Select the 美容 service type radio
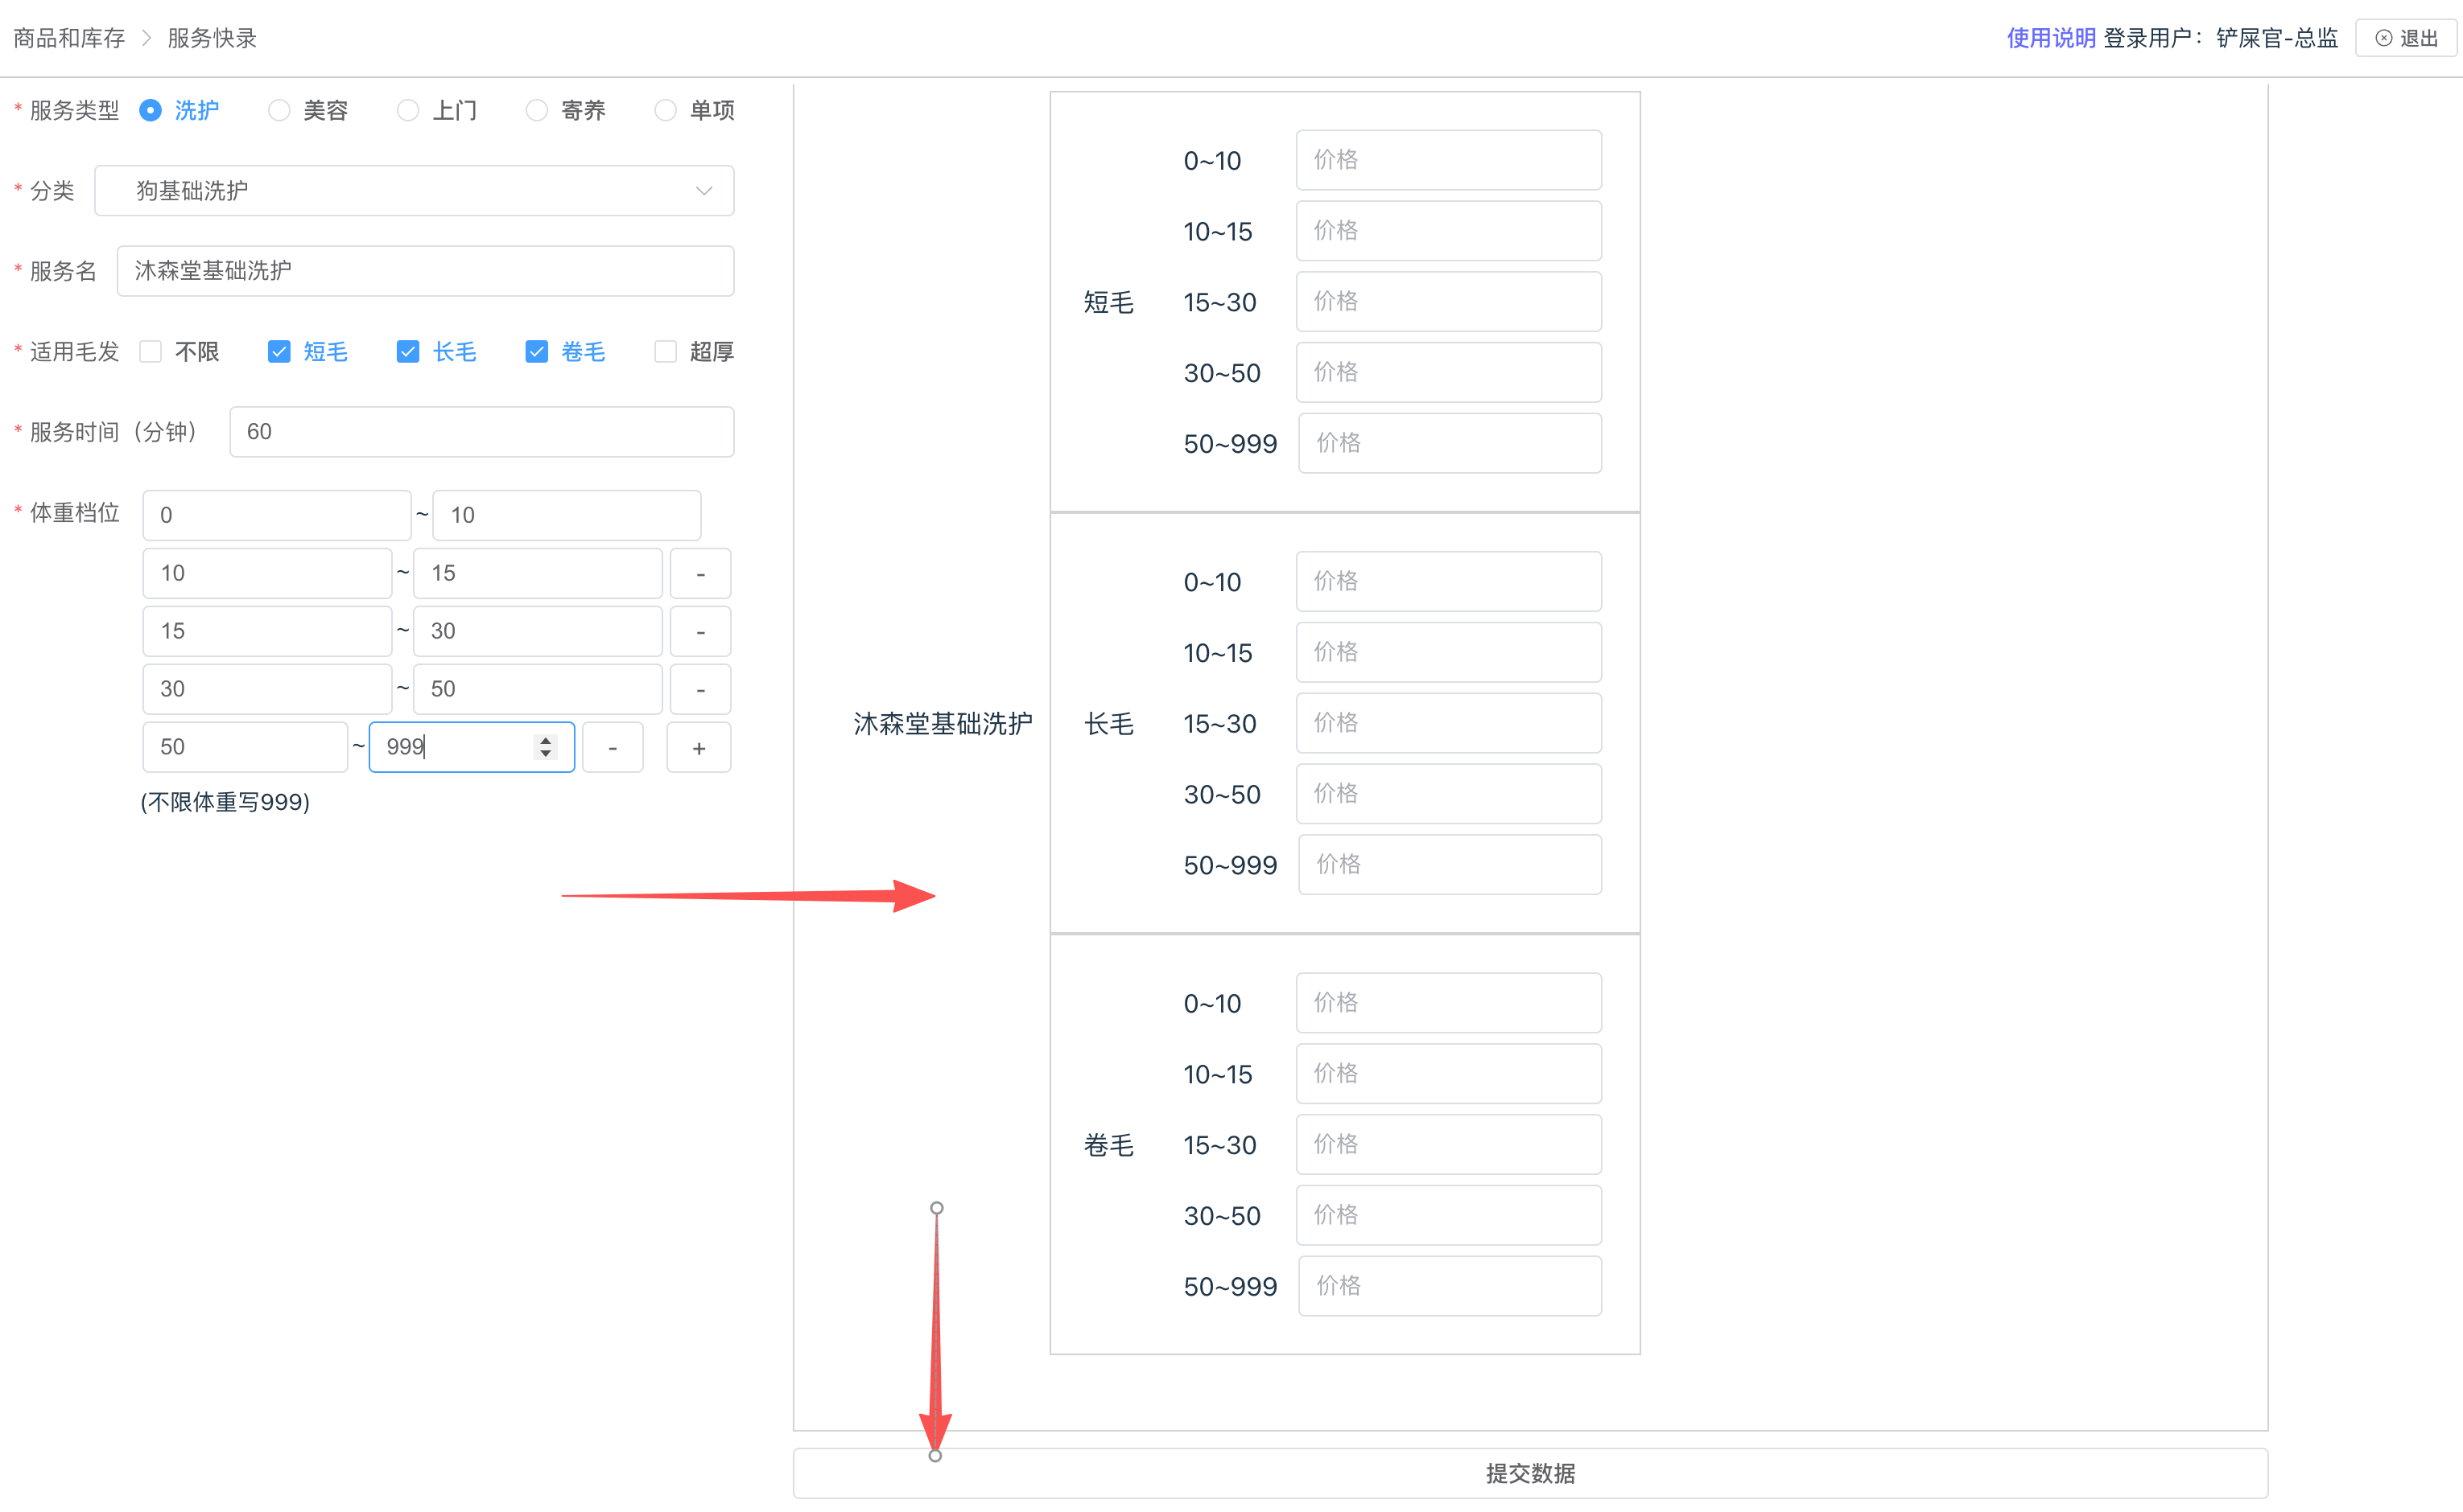2463x1512 pixels. pyautogui.click(x=279, y=110)
